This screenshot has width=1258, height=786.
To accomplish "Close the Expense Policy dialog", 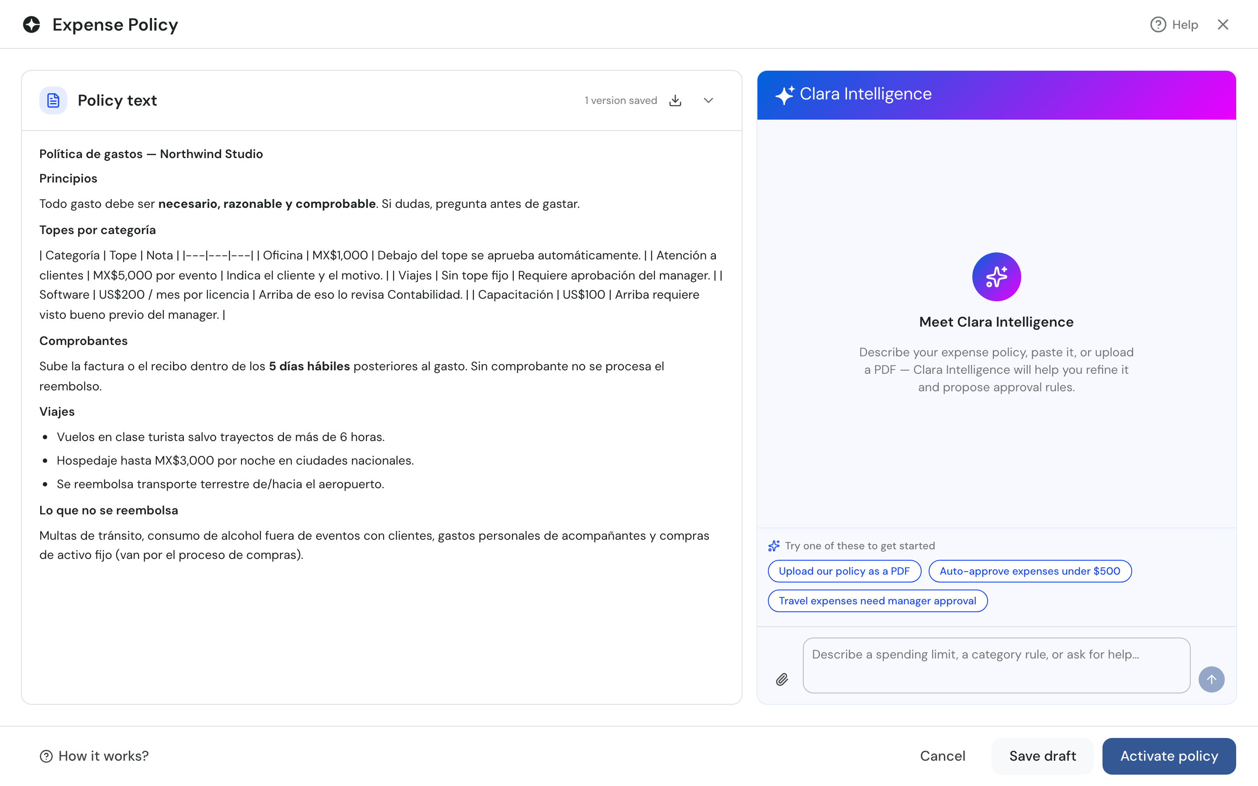I will (1223, 24).
